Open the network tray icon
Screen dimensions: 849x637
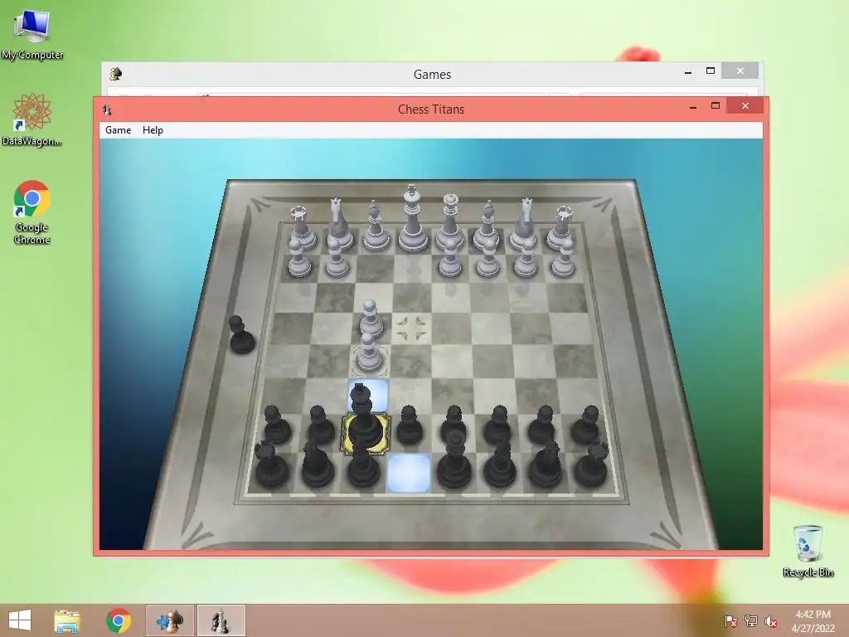751,621
